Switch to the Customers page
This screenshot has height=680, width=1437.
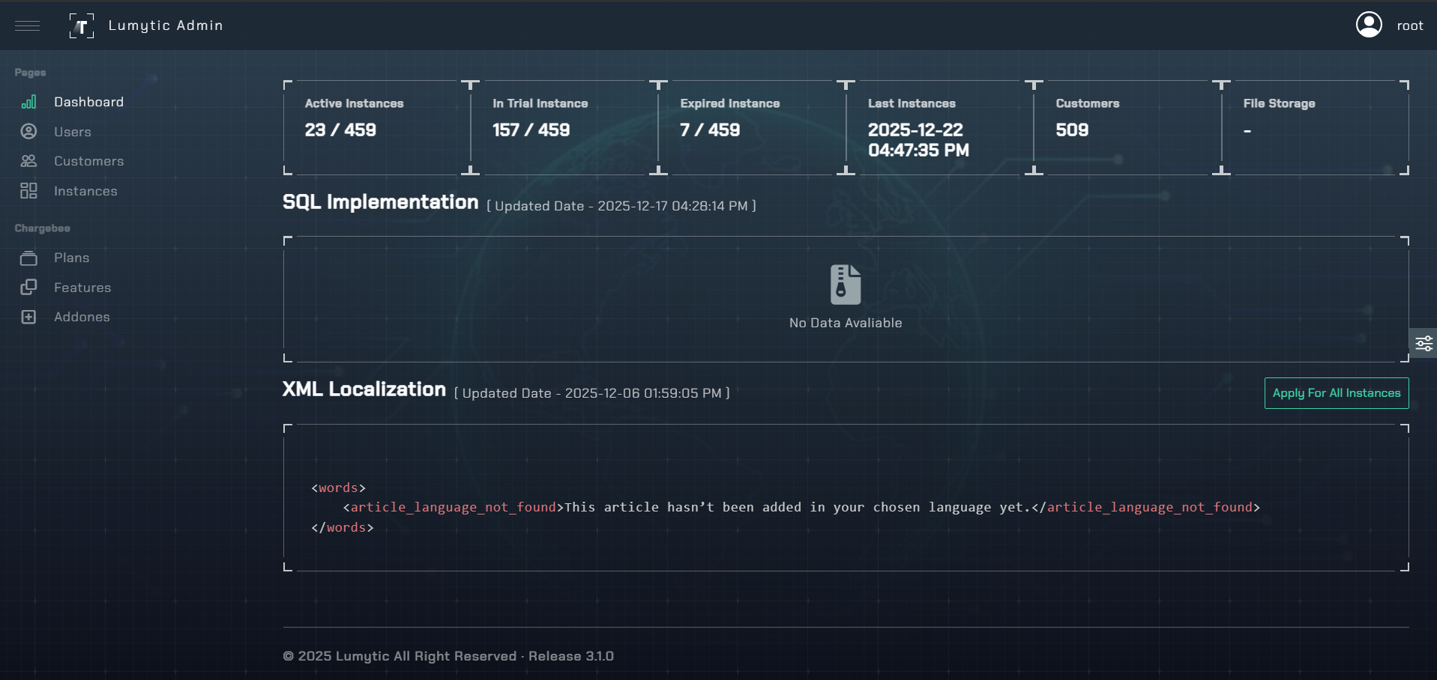tap(89, 161)
